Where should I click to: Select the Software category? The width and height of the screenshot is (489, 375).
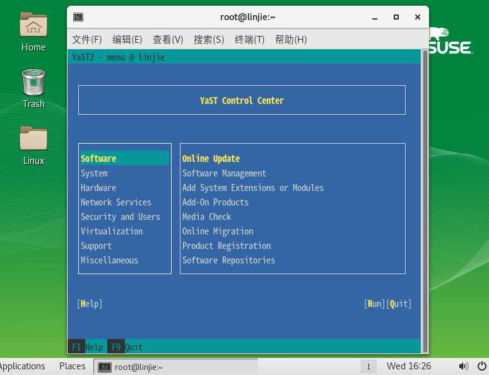124,158
